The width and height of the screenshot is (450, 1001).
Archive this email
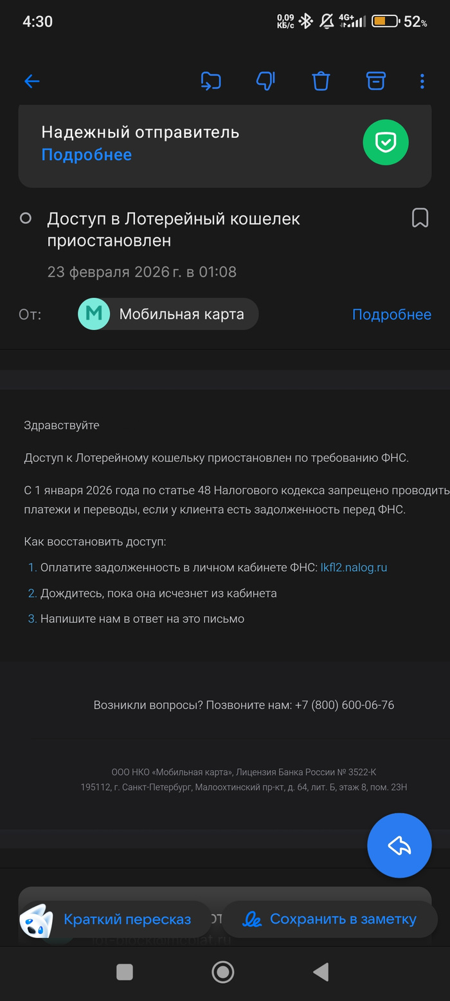[x=375, y=81]
